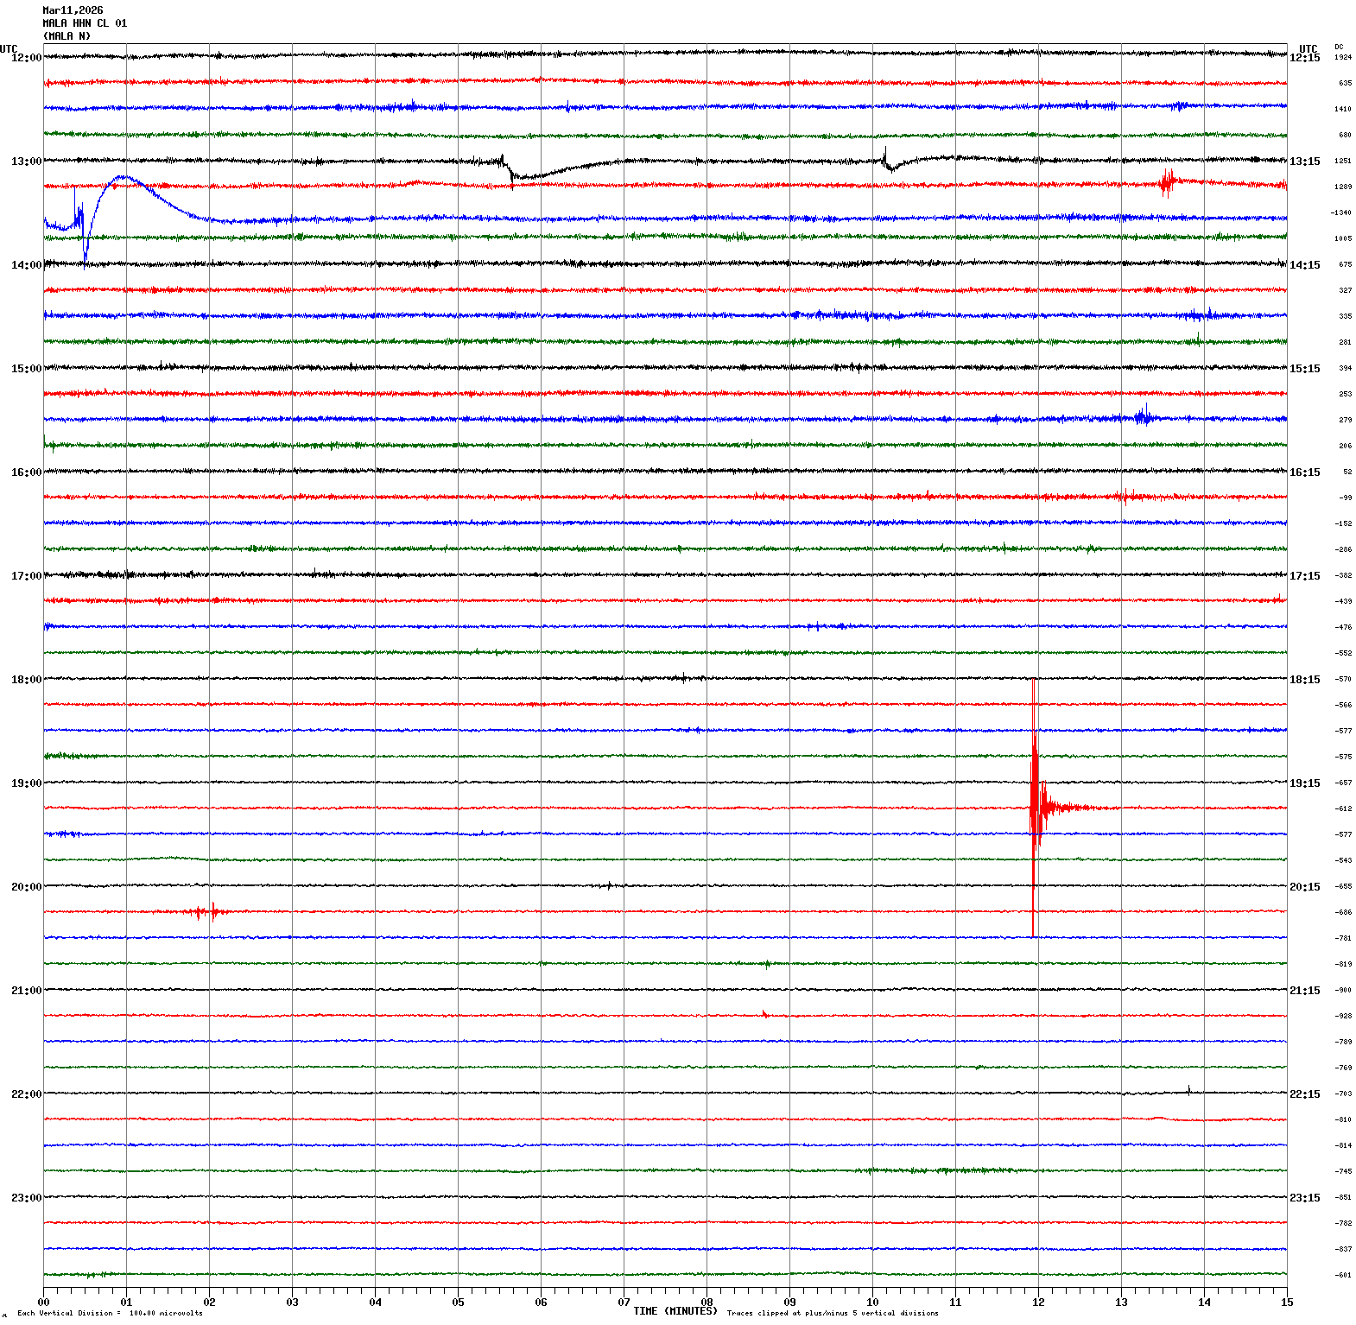
Task: Click the vertical division scale note at bottom
Action: [110, 1314]
